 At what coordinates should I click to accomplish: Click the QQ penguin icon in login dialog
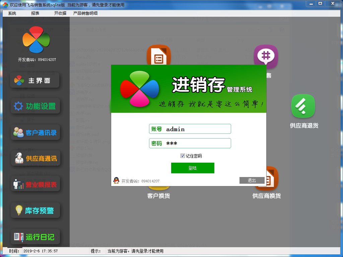pos(116,180)
